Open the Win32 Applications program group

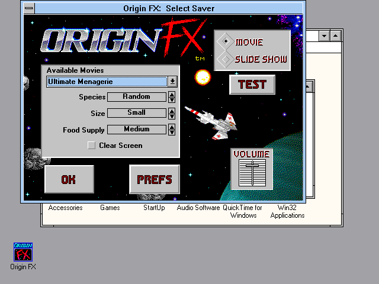pyautogui.click(x=287, y=211)
